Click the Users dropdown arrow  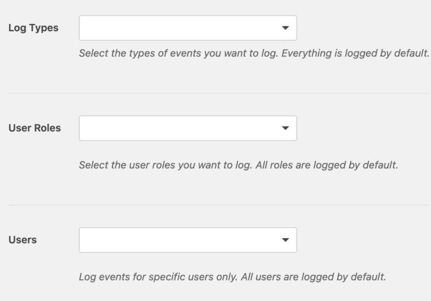click(x=286, y=240)
